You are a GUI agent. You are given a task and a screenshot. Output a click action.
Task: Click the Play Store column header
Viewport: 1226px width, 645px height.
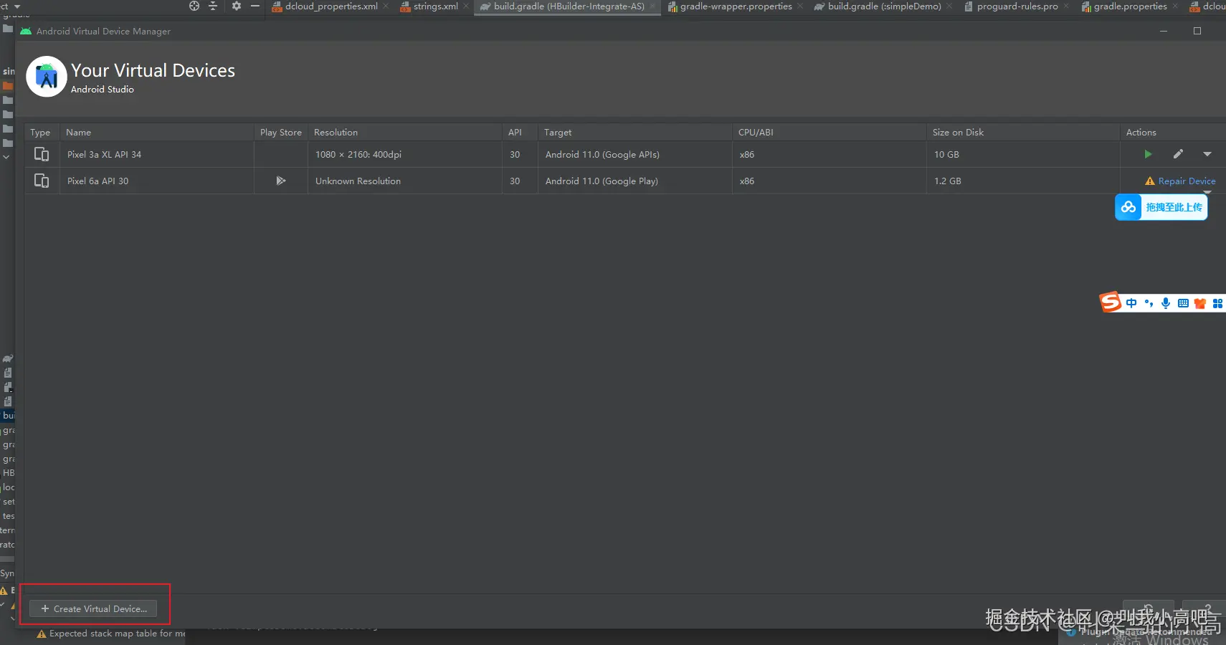pyautogui.click(x=281, y=133)
